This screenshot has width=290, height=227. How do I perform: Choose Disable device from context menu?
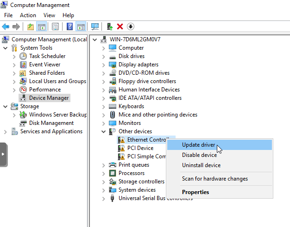click(x=220, y=155)
